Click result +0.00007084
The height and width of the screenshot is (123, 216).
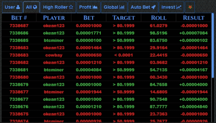point(194,33)
